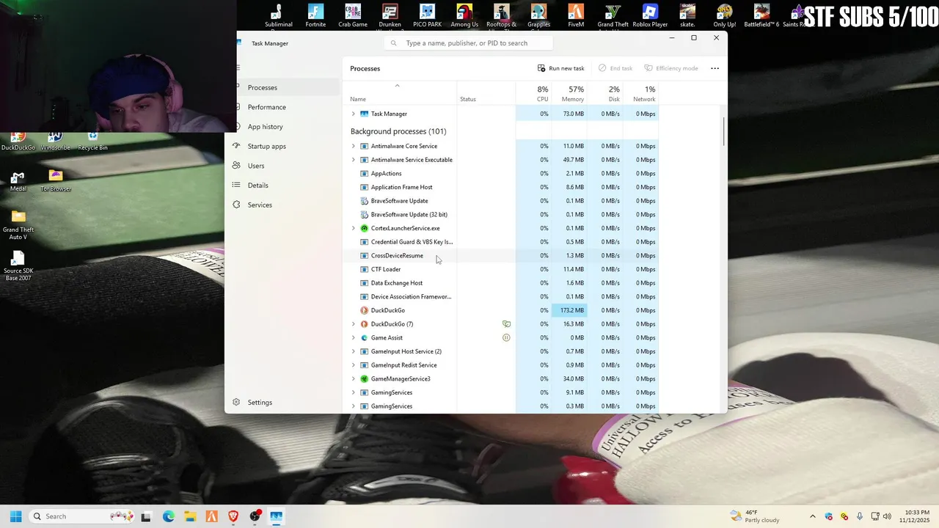Screen dimensions: 939x528
Task: Open the FiveM desktop shortcut
Action: pos(576,16)
